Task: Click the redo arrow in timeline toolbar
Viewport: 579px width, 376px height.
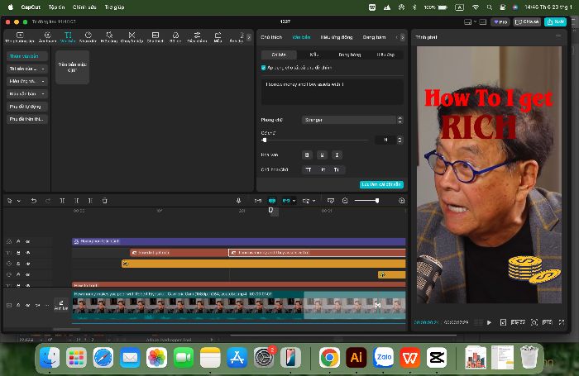Action: click(48, 201)
